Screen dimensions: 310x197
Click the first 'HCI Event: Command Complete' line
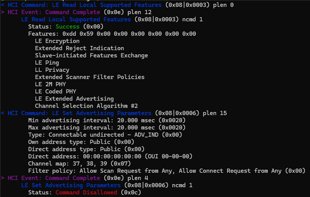coord(76,12)
